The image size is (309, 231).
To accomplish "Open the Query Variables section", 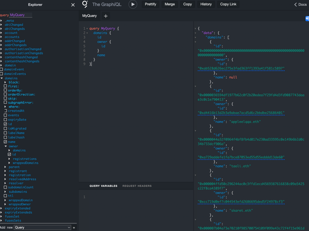I will tap(103, 186).
